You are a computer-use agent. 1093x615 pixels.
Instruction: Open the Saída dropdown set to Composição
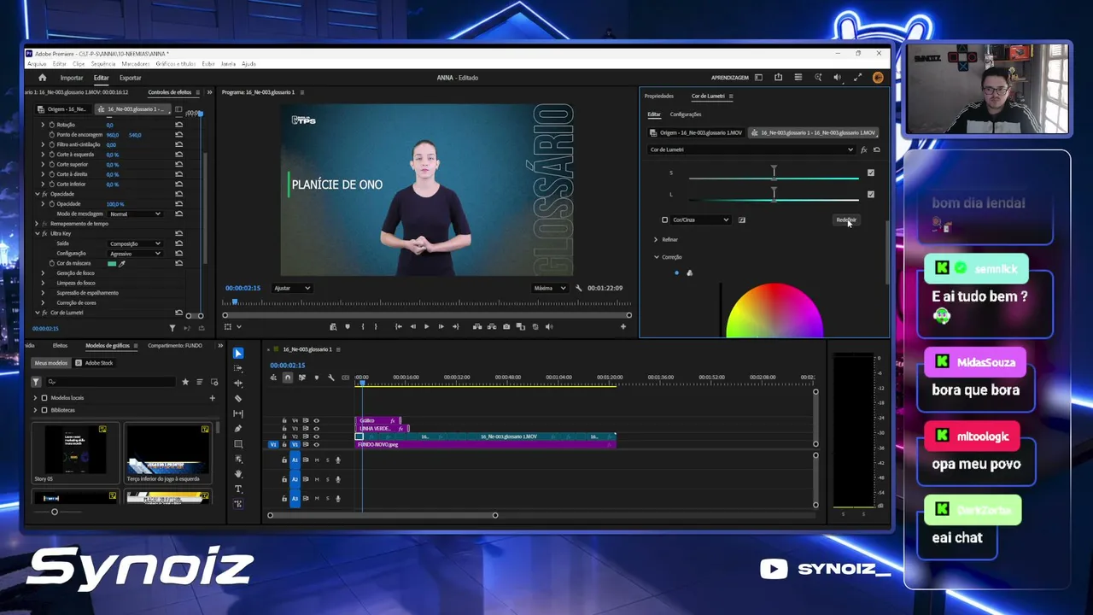point(135,243)
